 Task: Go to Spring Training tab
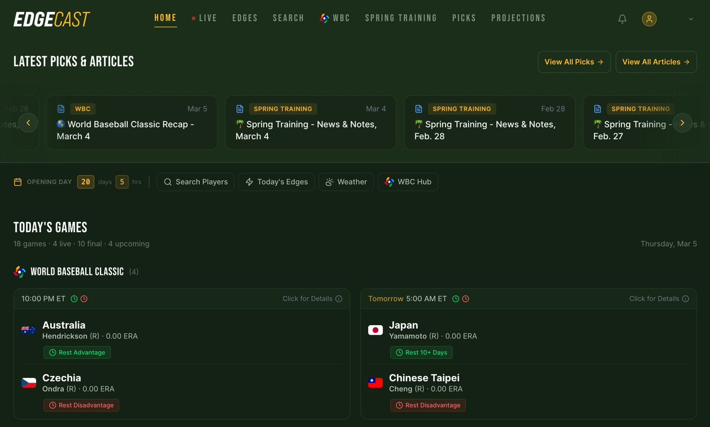401,18
